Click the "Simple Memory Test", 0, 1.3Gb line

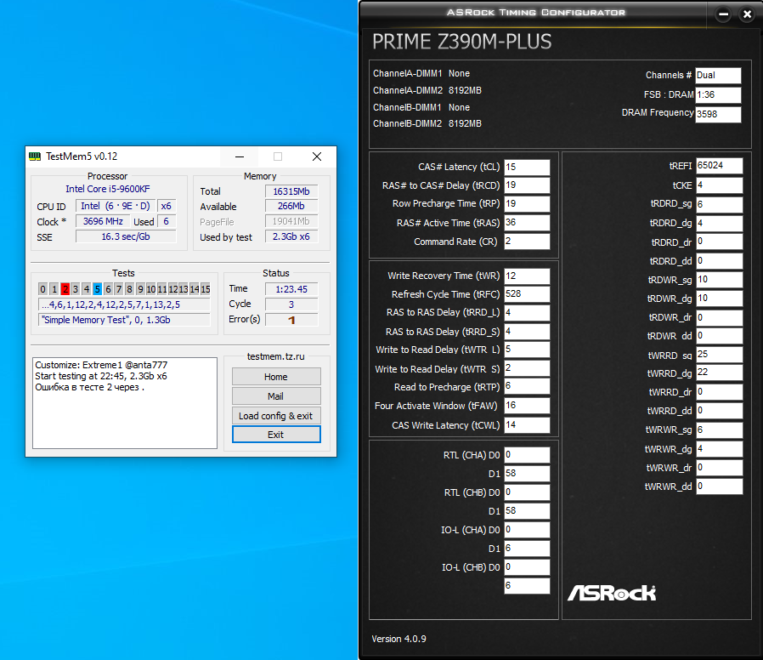pyautogui.click(x=124, y=320)
